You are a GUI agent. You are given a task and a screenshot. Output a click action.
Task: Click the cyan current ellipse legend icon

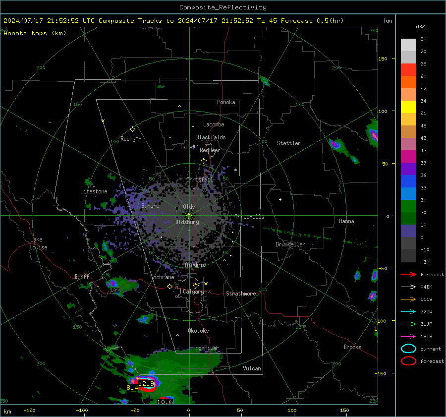pos(408,349)
